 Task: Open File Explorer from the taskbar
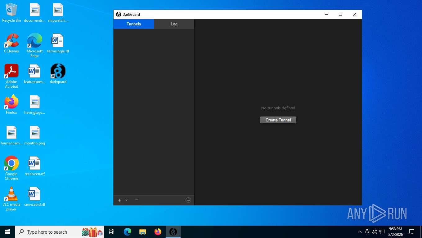(x=142, y=232)
